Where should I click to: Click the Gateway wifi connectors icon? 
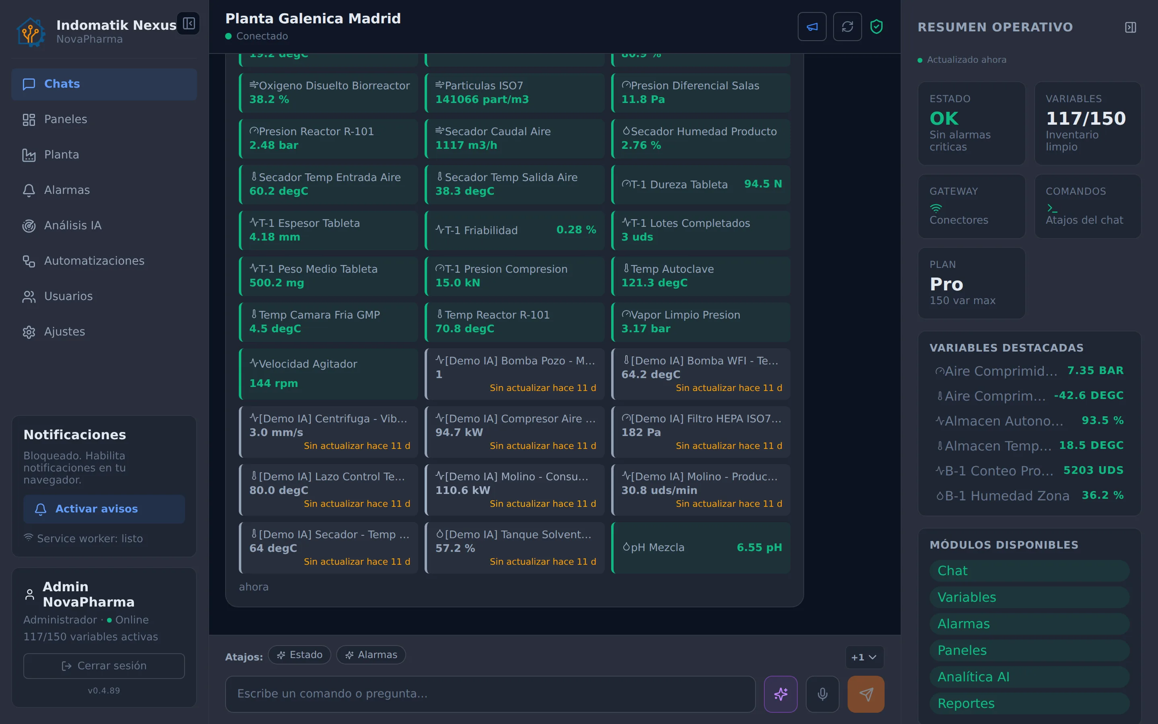[936, 208]
